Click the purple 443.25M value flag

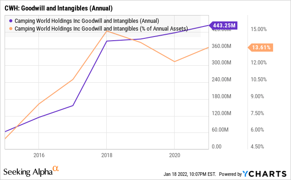[x=223, y=25]
